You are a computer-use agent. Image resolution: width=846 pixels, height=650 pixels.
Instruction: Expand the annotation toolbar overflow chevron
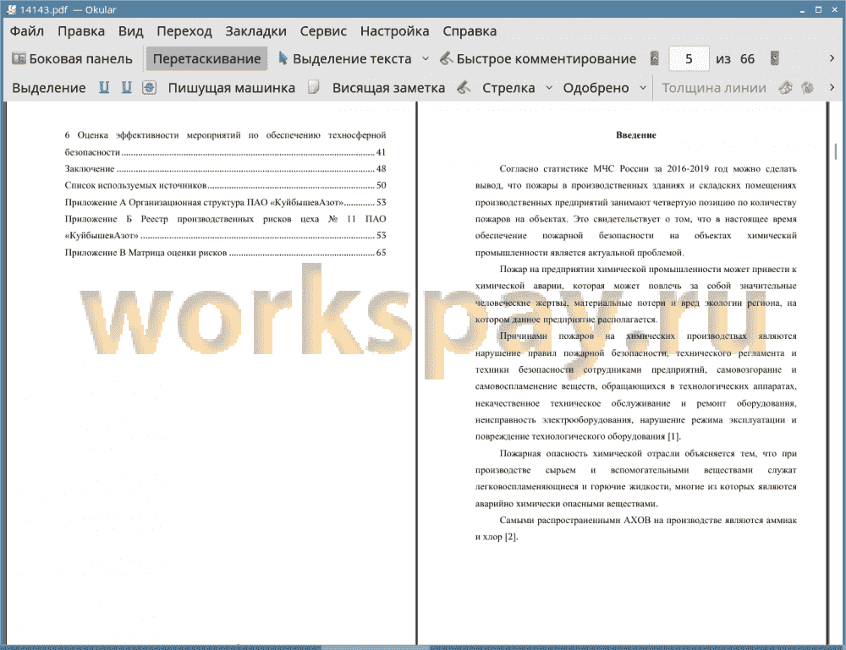pyautogui.click(x=832, y=87)
